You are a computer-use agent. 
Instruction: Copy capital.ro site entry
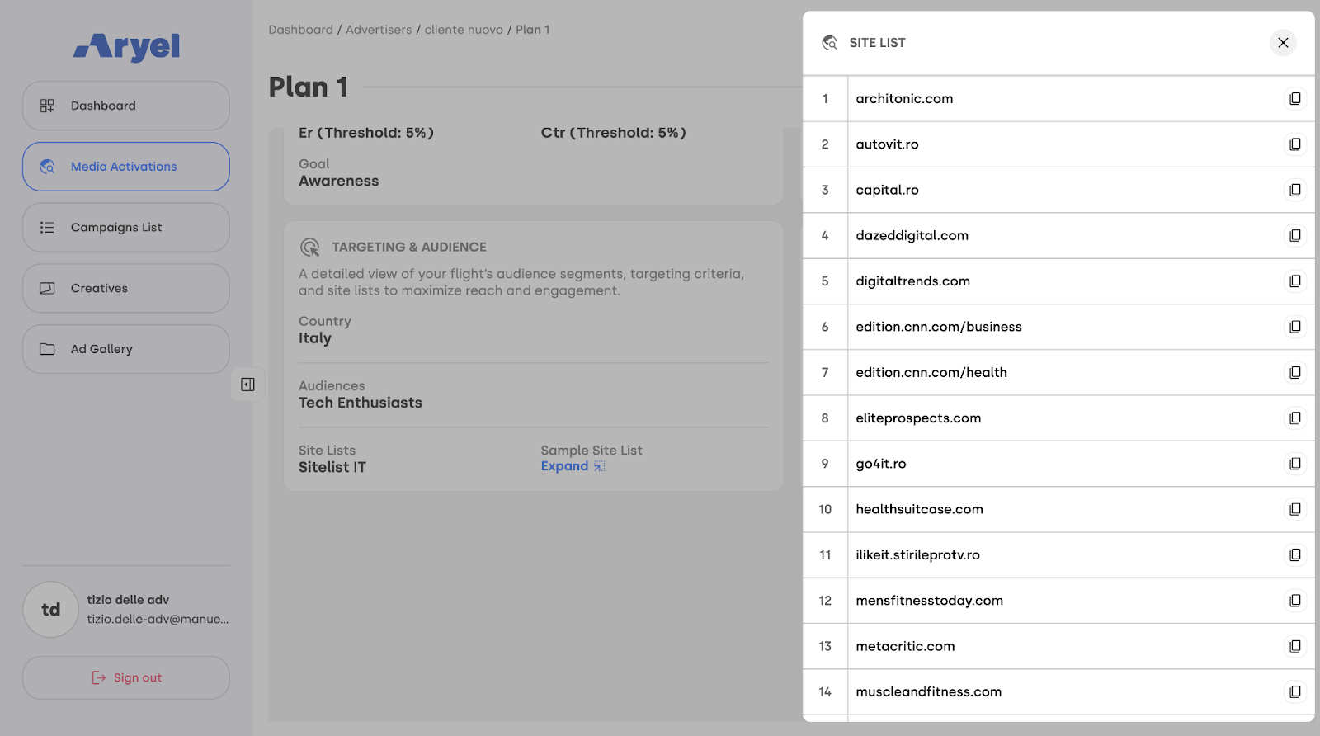tap(1295, 190)
